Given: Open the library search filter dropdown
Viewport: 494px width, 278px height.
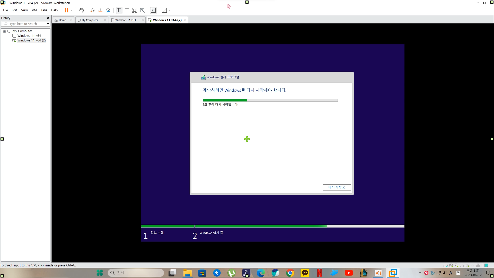Looking at the screenshot, I should point(48,24).
